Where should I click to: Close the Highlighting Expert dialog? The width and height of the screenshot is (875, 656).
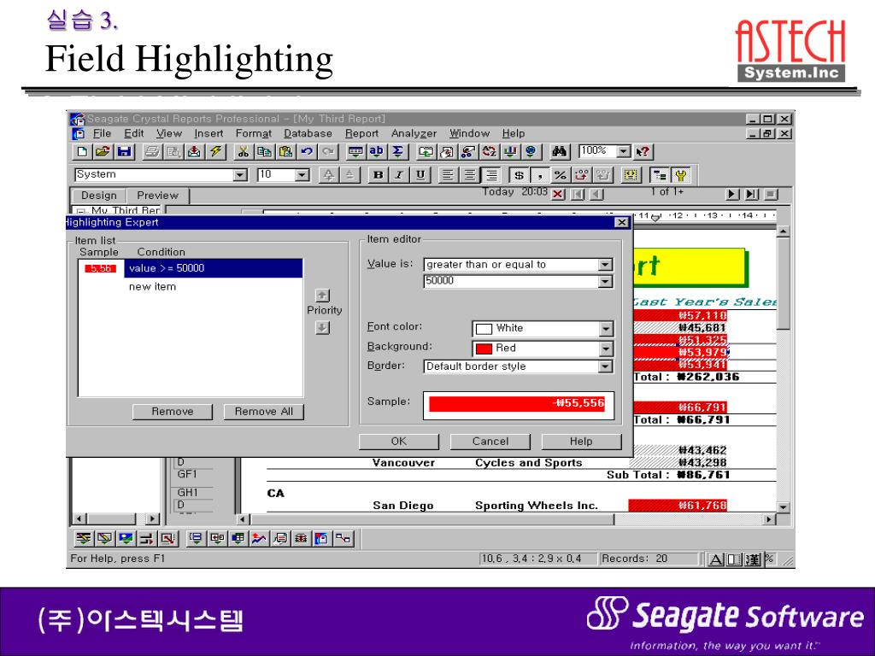click(x=621, y=223)
